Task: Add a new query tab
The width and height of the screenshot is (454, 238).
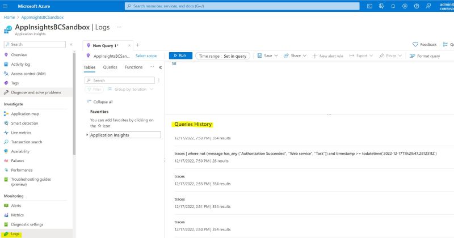Action: tap(138, 45)
